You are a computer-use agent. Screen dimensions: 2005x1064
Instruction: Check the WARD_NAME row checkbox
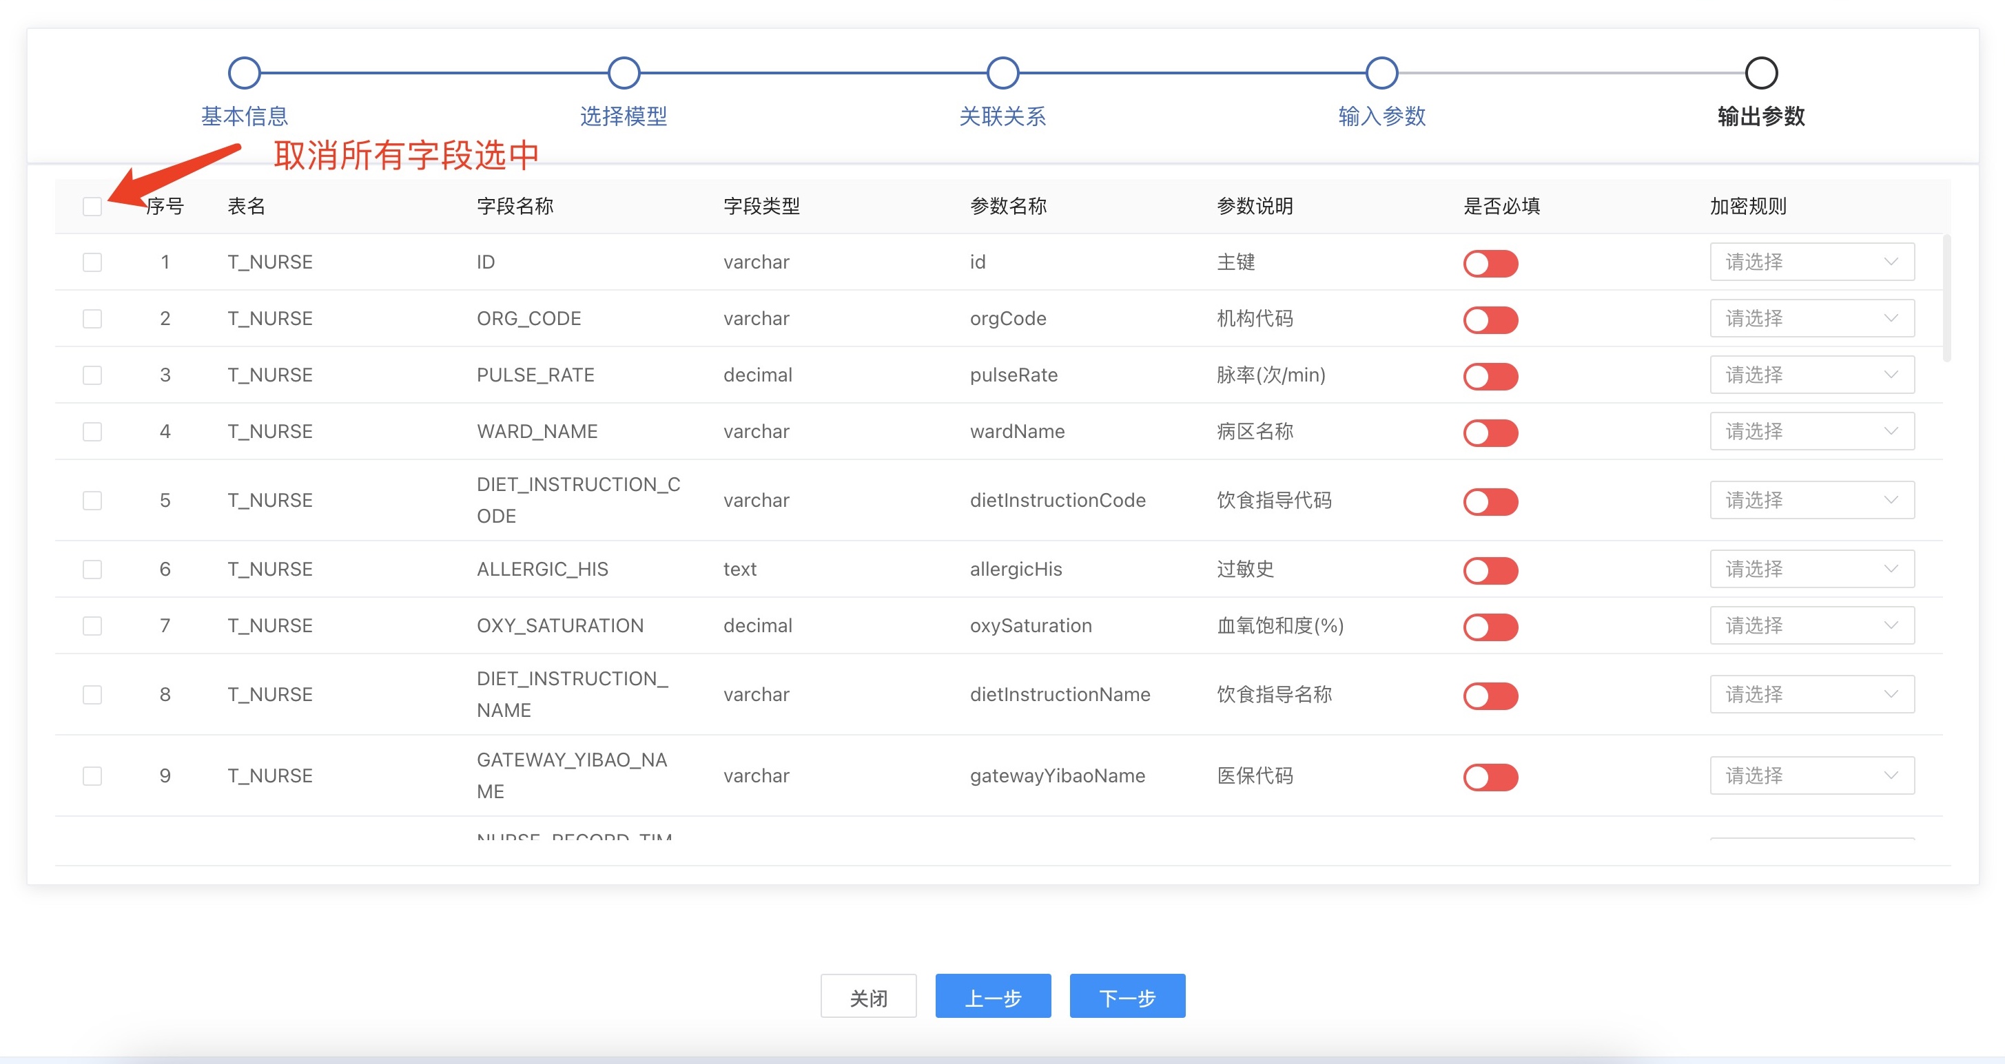pyautogui.click(x=92, y=432)
